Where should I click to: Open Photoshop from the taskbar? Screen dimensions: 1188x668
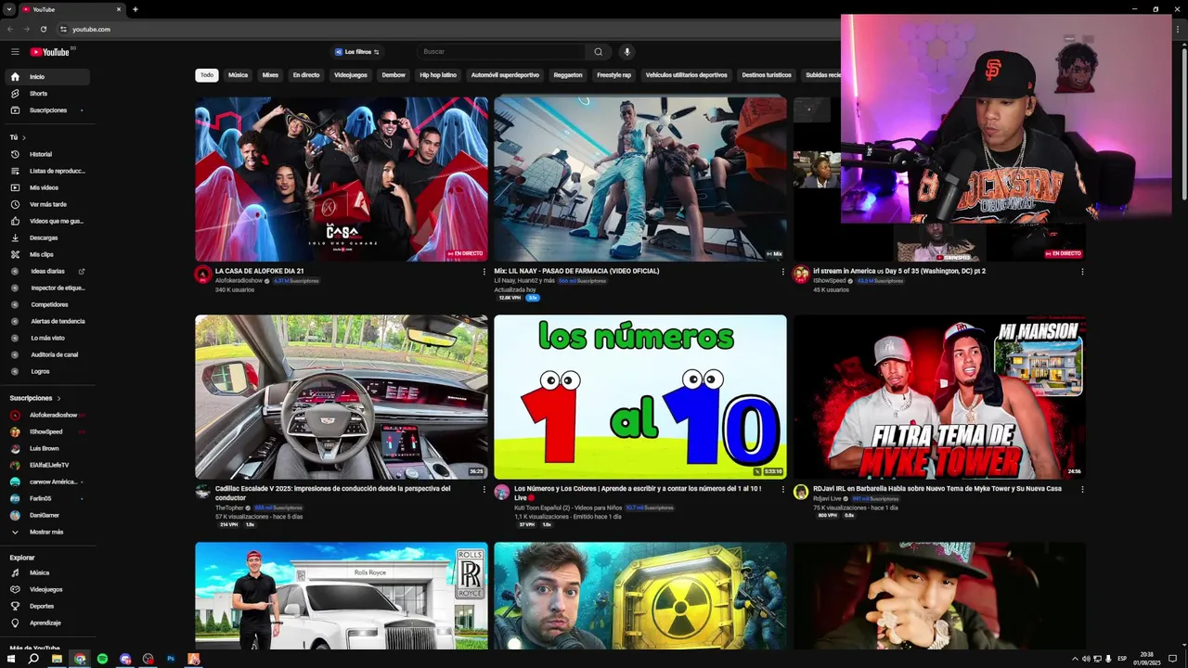(x=171, y=659)
